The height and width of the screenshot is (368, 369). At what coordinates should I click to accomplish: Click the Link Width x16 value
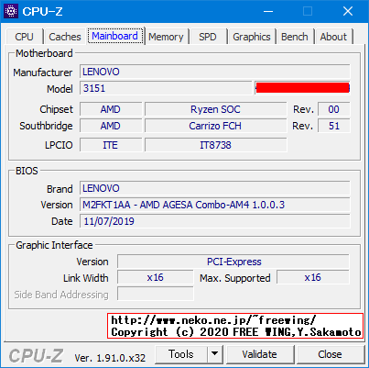point(156,277)
